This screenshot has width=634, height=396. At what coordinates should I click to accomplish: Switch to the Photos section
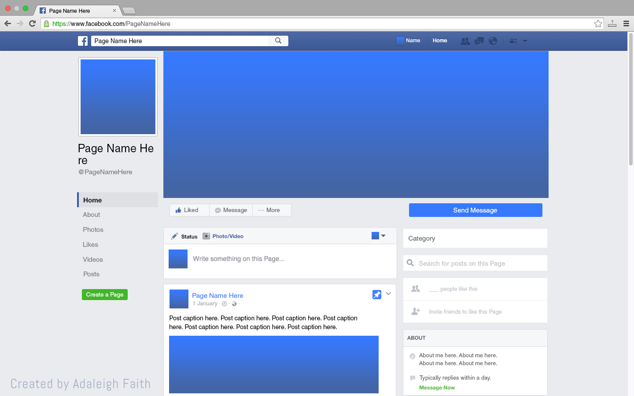[93, 229]
